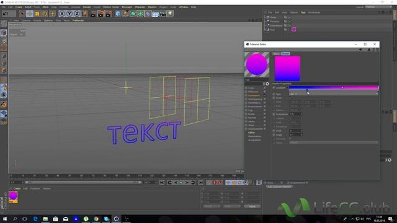
Task: Click the Windows Start button
Action: (x=5, y=219)
